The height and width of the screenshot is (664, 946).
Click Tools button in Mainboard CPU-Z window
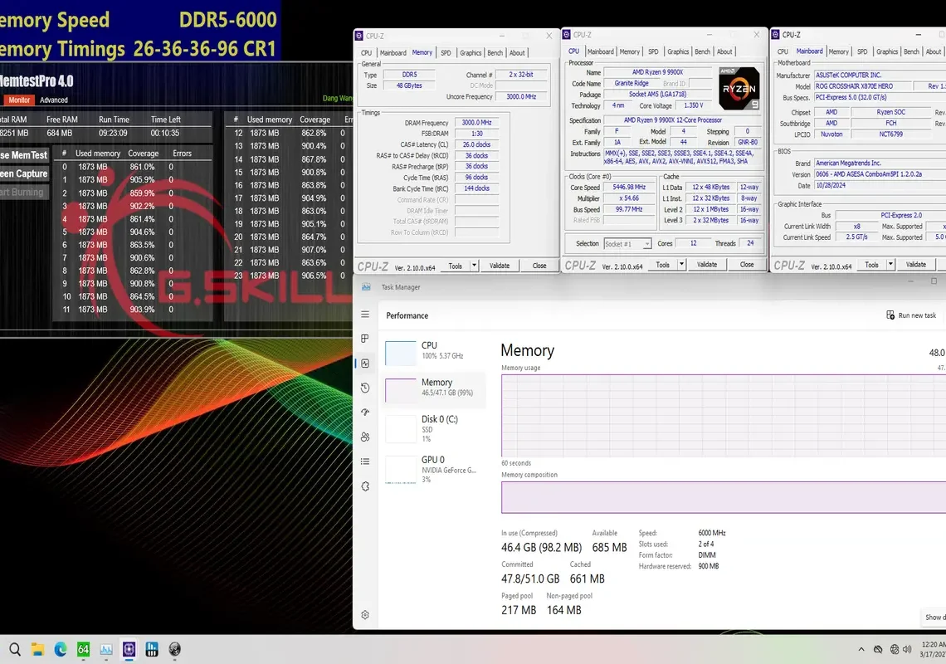click(872, 265)
